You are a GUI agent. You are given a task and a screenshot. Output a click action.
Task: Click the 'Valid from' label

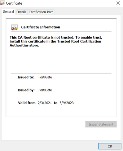(x=27, y=103)
